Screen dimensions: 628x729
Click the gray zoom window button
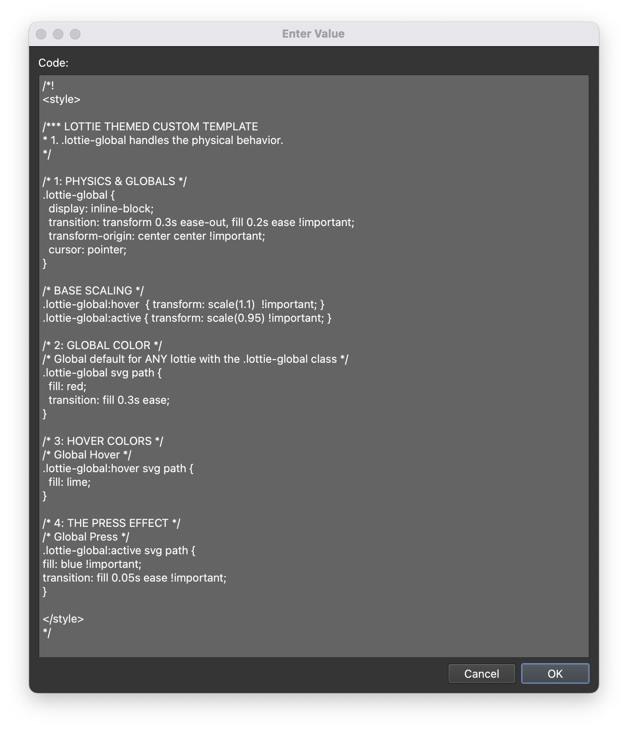(x=75, y=34)
